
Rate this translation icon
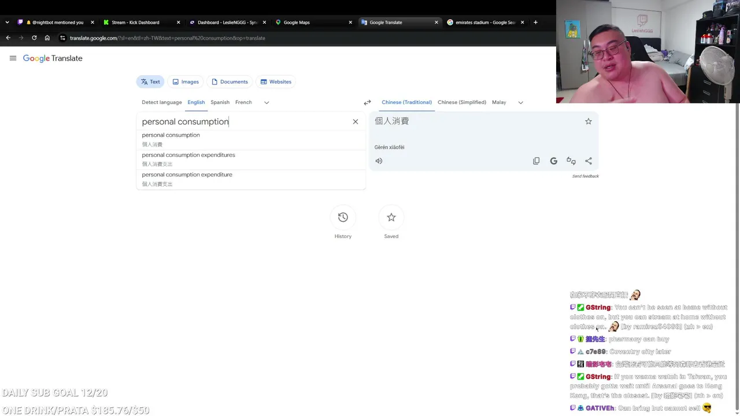pos(571,161)
